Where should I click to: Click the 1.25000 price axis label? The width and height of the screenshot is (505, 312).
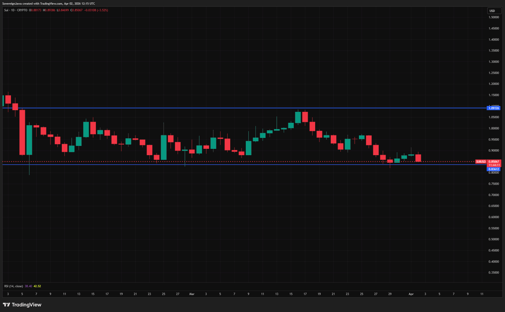(494, 73)
